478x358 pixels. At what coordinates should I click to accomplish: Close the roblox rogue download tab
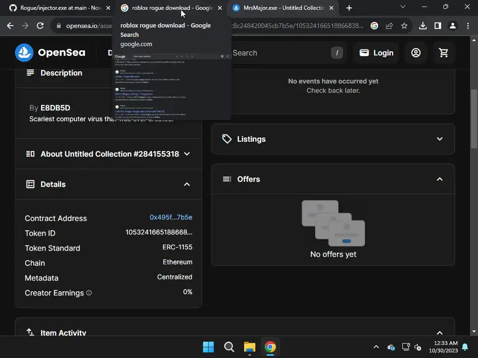(x=220, y=8)
